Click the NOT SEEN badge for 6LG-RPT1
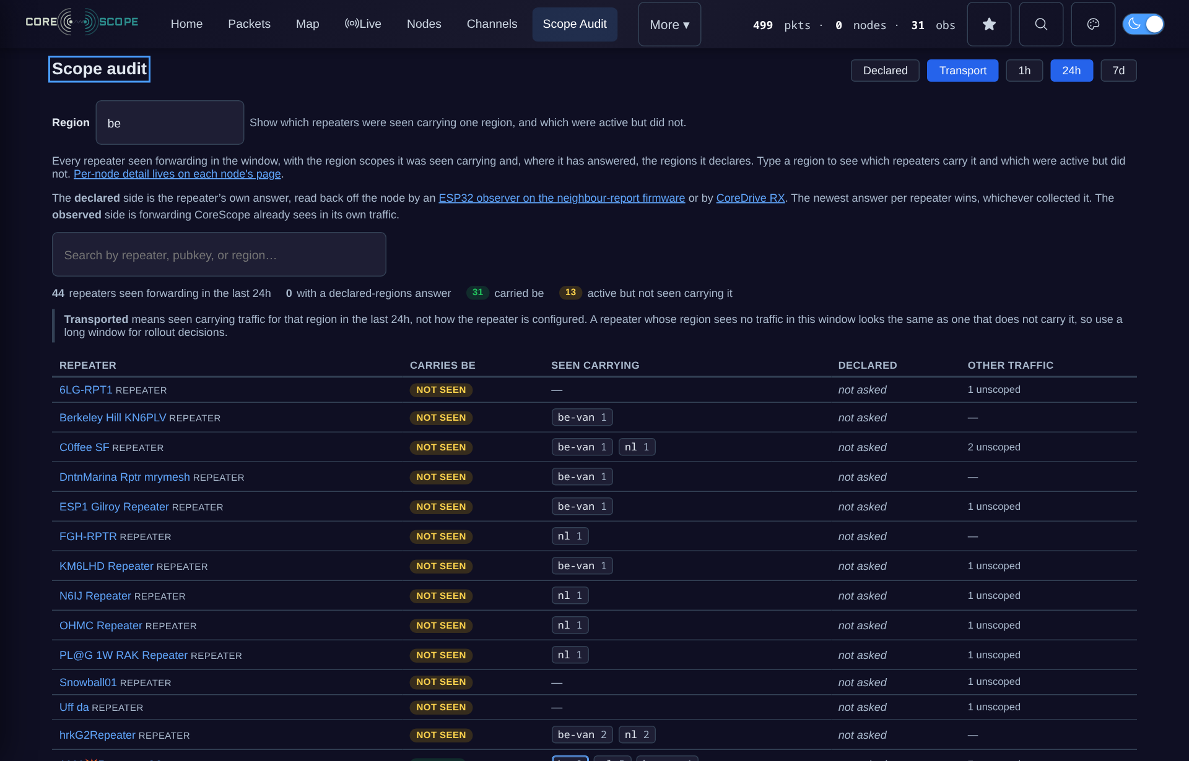 (x=441, y=390)
